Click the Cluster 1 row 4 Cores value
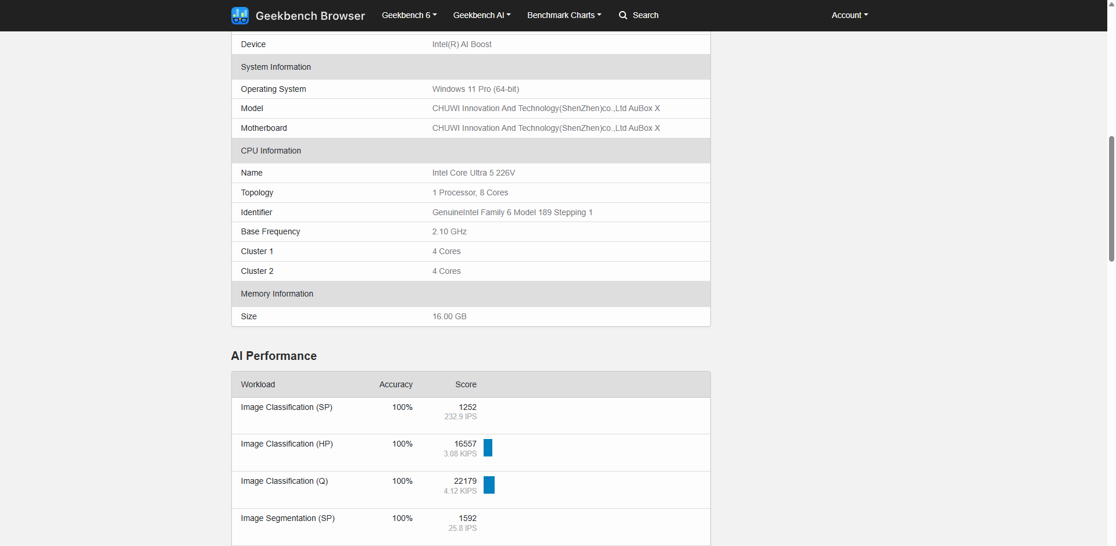 [x=446, y=251]
